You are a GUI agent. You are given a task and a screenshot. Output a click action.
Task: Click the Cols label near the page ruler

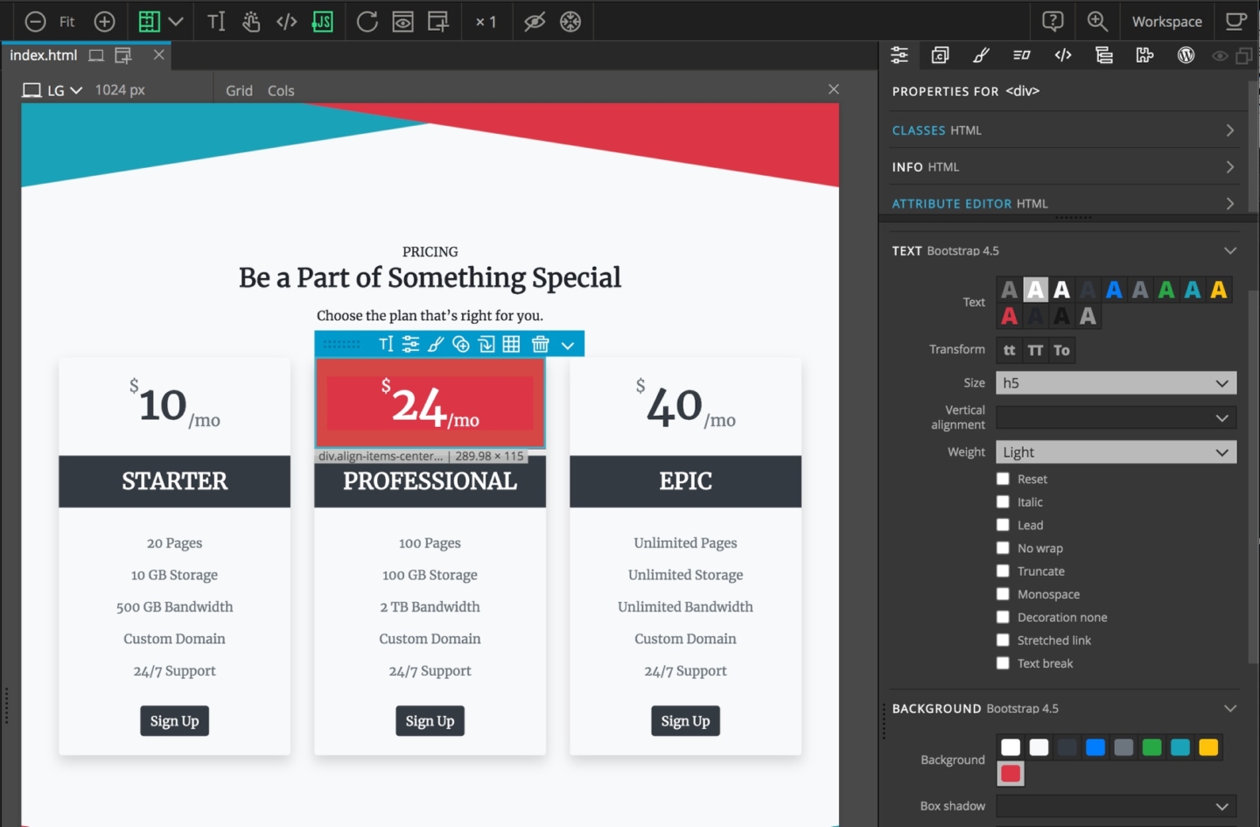280,90
